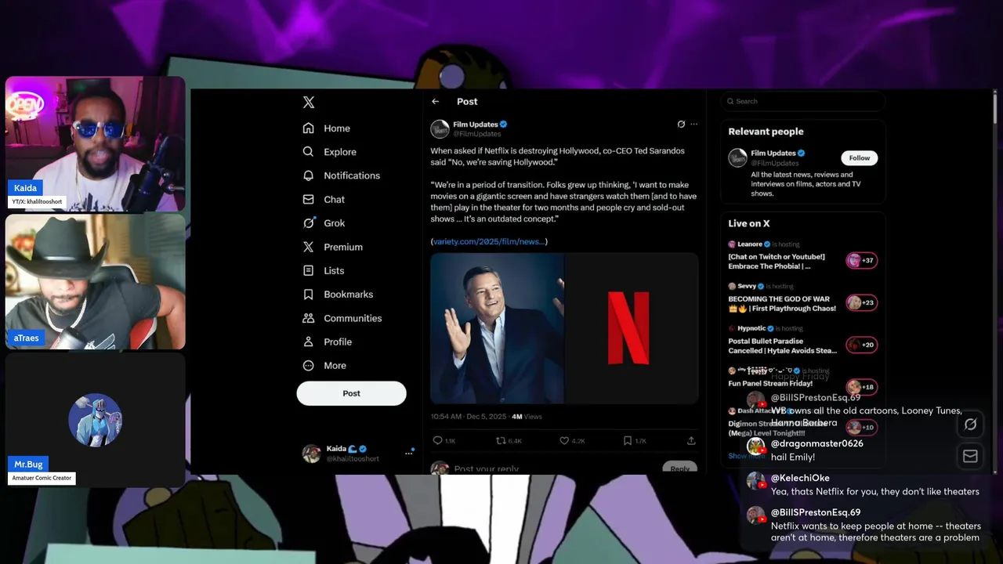Viewport: 1003px width, 564px height.
Task: Follow Film Updates in Relevant people
Action: 860,157
